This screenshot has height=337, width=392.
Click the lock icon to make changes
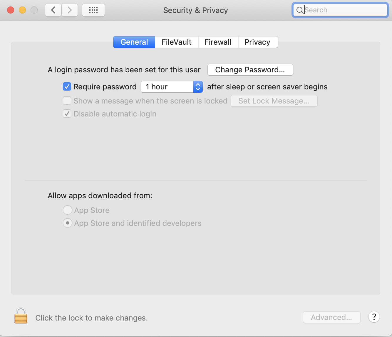[x=21, y=316]
